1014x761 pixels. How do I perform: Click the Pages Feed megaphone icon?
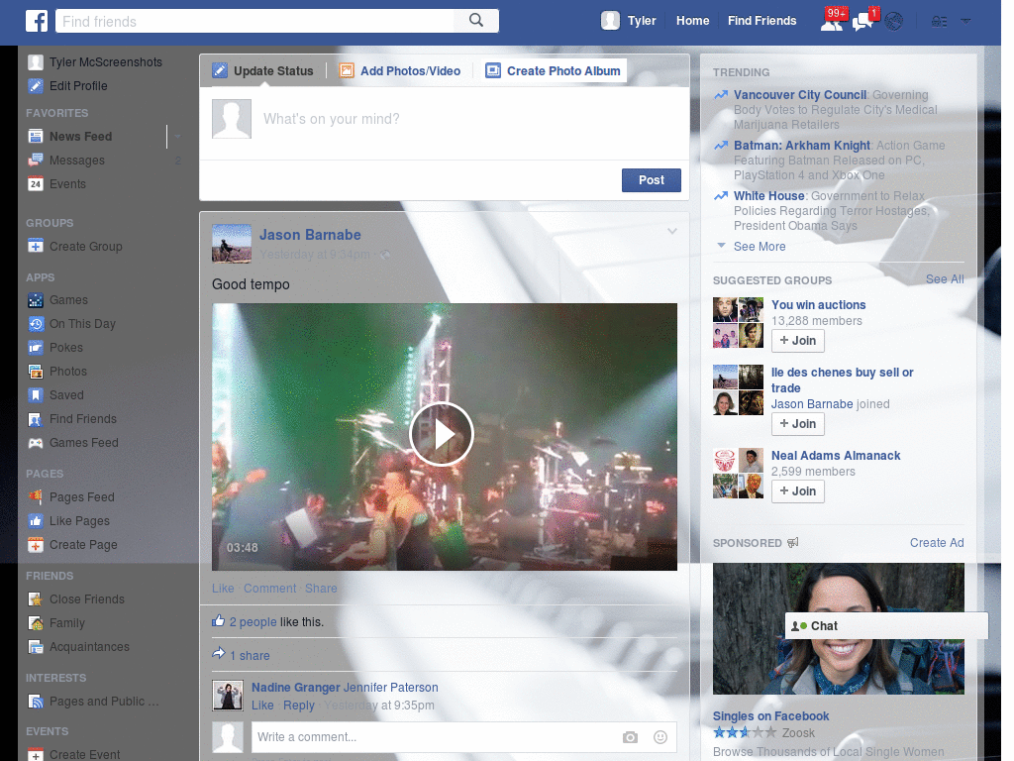tap(36, 497)
